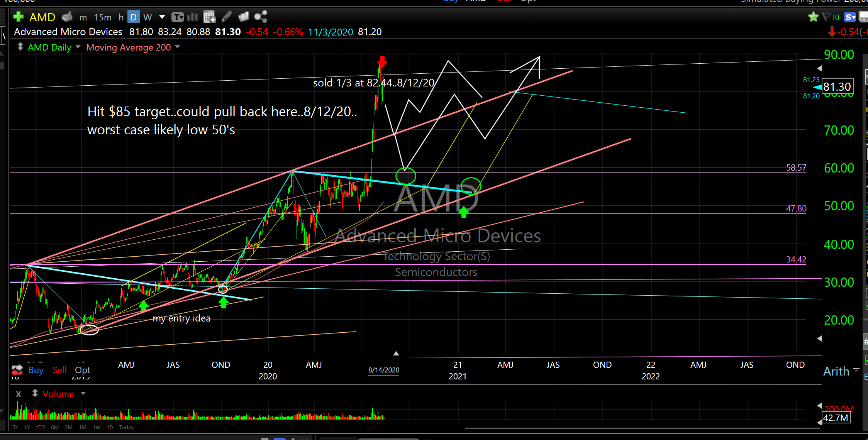Open the drawing pencil tool
The image size is (868, 440).
point(227,17)
